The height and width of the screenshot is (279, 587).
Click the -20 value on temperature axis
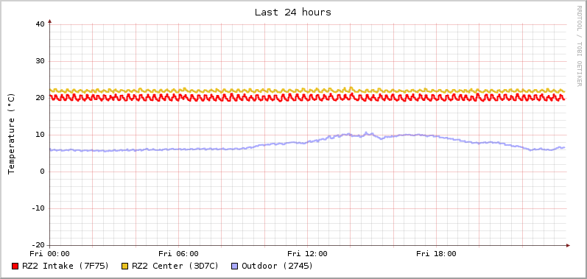coord(38,245)
